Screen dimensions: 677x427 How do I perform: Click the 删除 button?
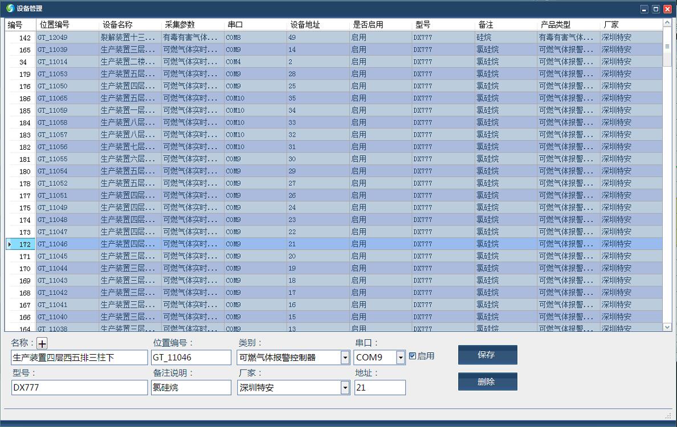pos(487,381)
